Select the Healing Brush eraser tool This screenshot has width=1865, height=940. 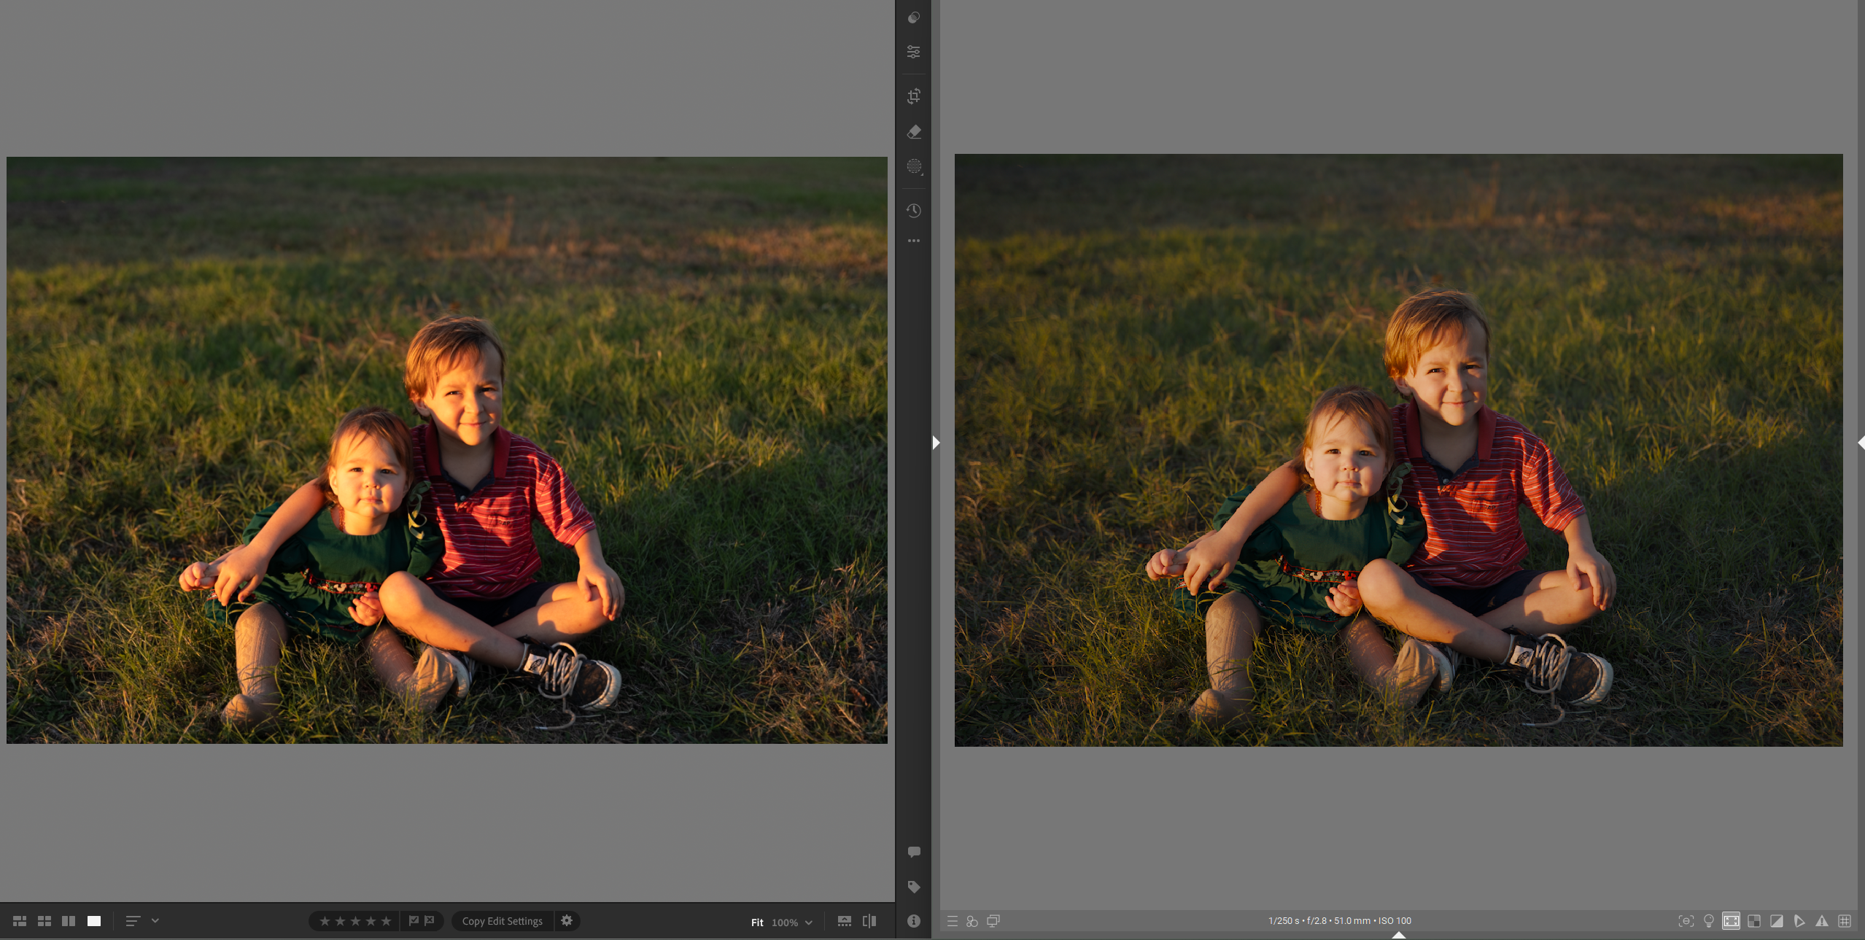[913, 132]
